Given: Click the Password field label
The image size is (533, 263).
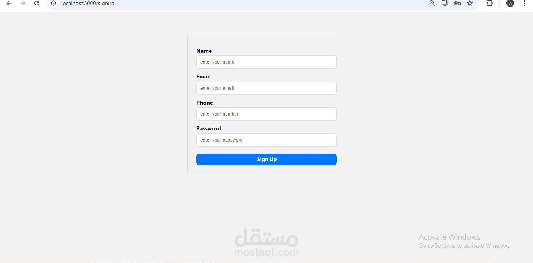Looking at the screenshot, I should pyautogui.click(x=209, y=128).
